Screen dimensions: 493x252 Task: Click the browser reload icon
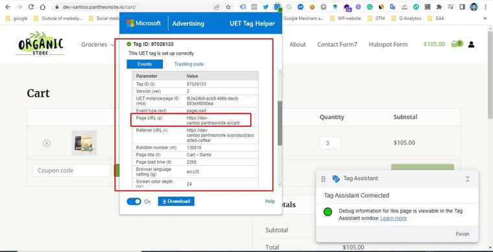click(x=31, y=7)
